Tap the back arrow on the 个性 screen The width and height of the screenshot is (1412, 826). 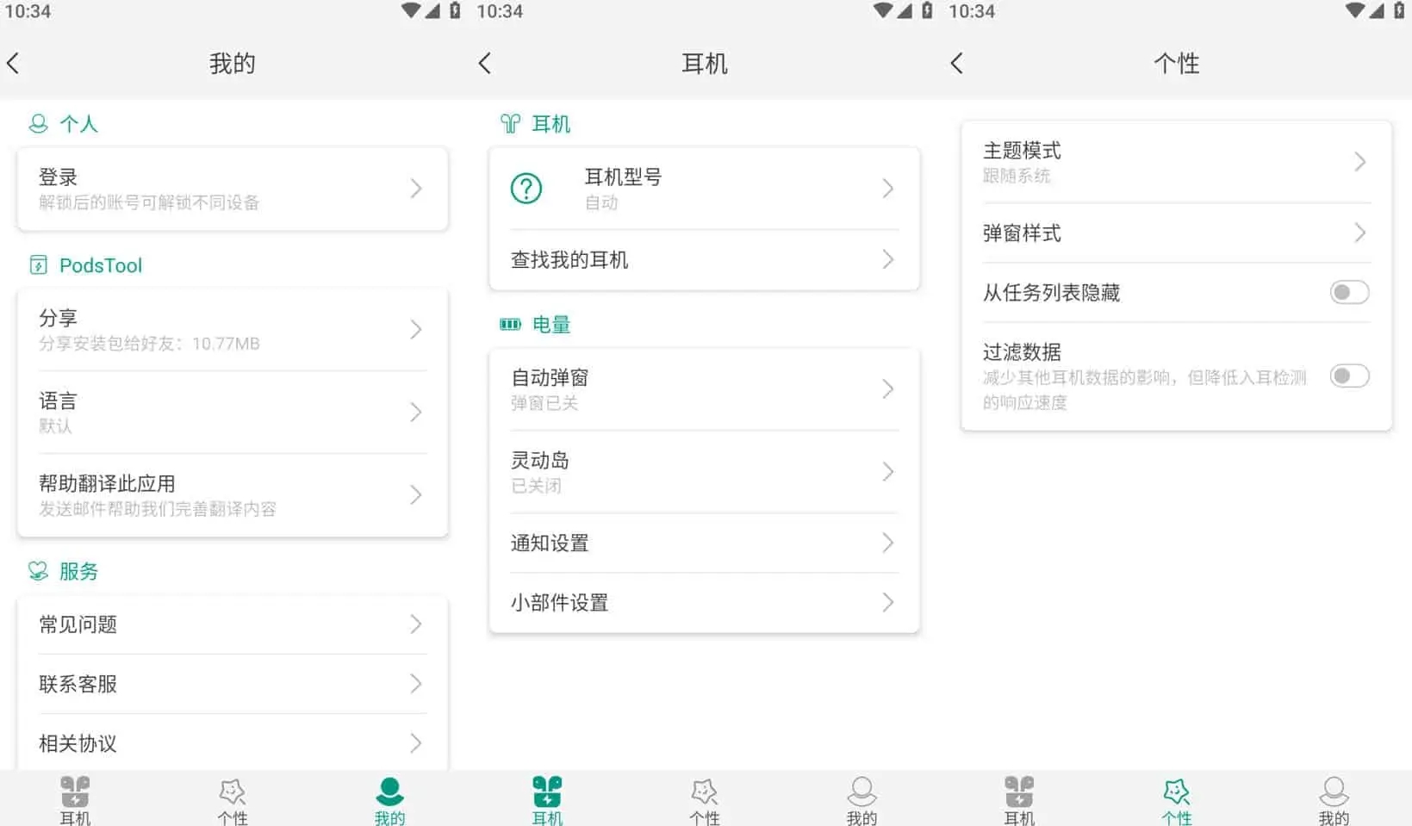coord(956,63)
